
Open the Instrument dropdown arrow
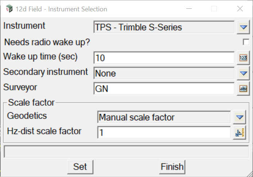[x=243, y=27]
